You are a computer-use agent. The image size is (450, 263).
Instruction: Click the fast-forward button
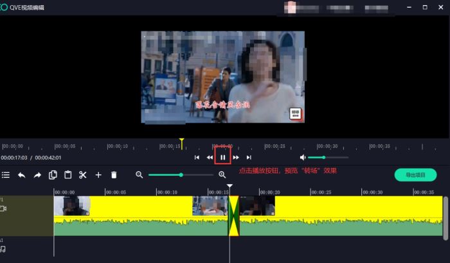236,157
